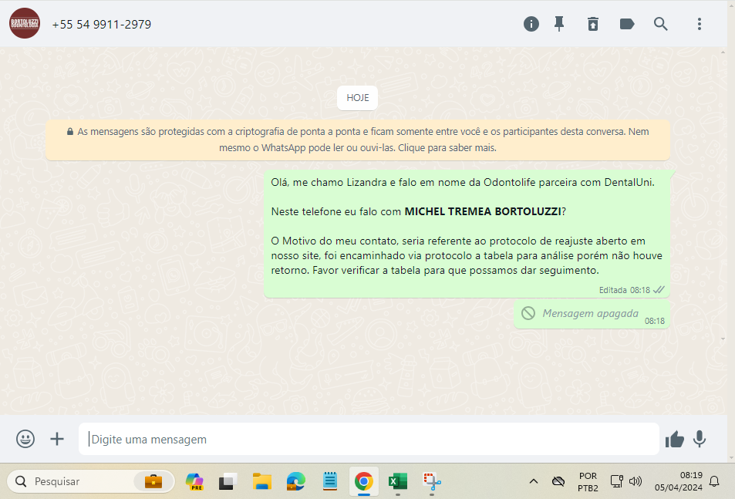Screen dimensions: 735x499
Task: Click the Digite uma mensagem field
Action: 368,439
